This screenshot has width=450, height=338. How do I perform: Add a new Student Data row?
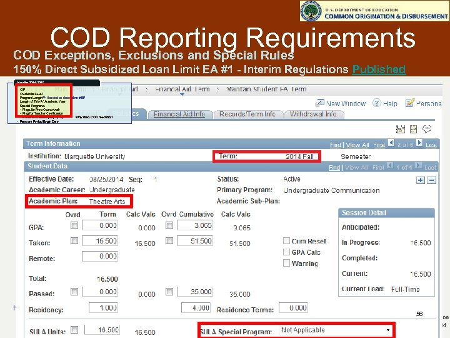(x=421, y=180)
